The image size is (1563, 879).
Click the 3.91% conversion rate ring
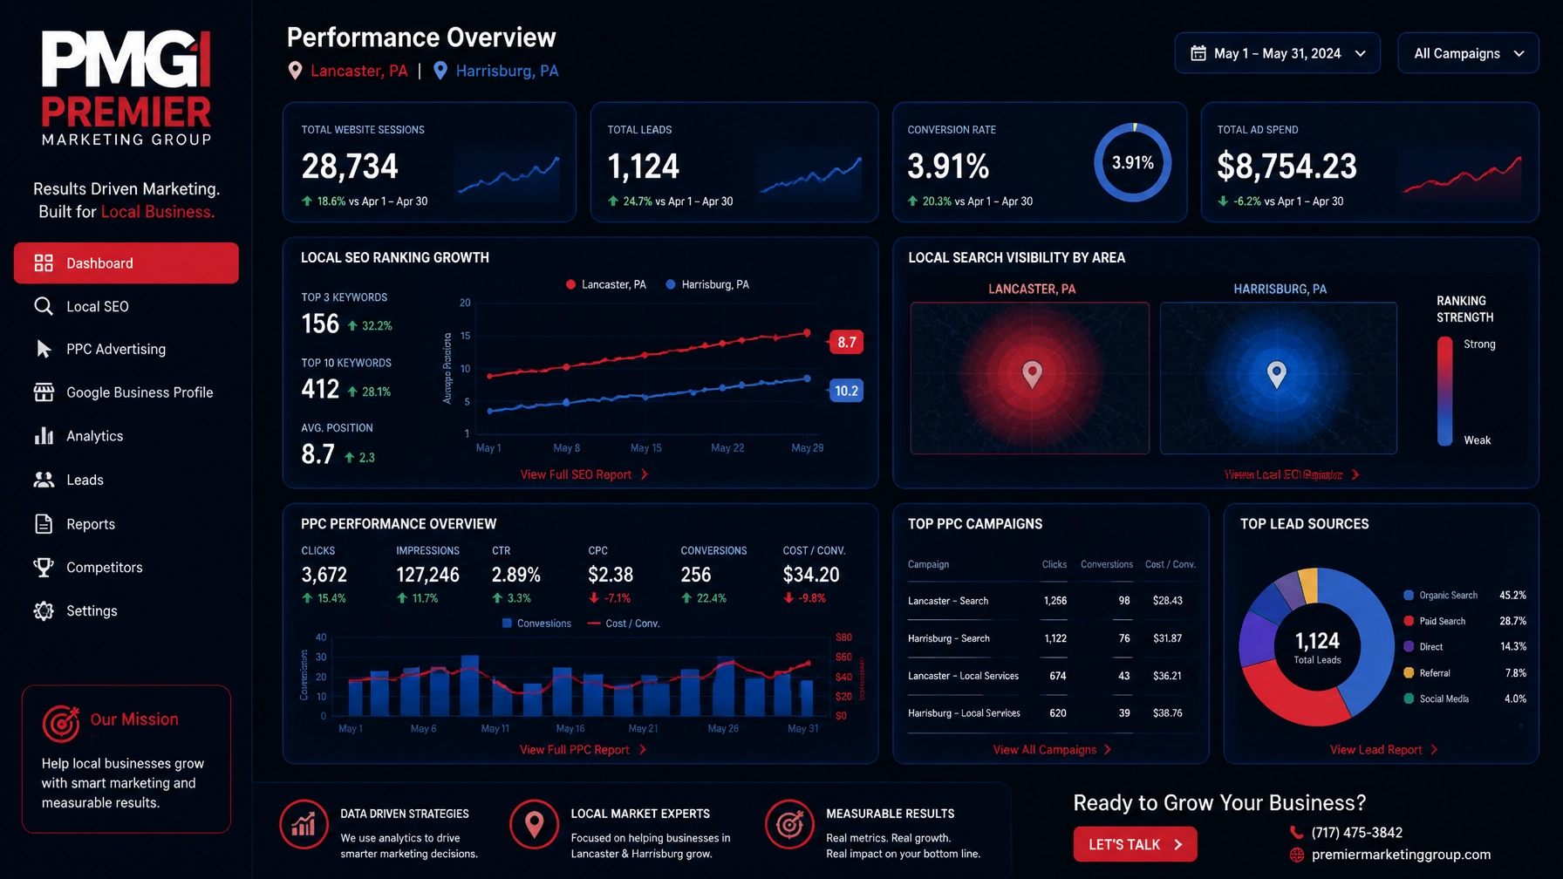click(x=1133, y=162)
